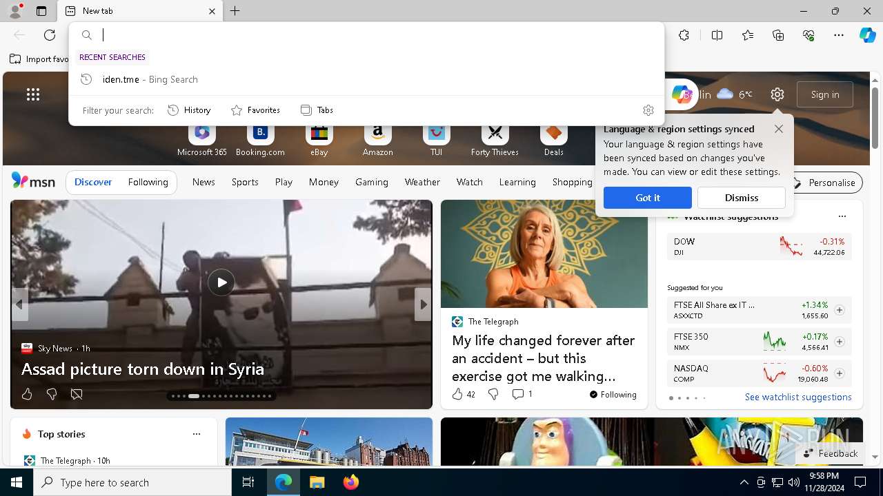Open the MSN apps grid launcher
The image size is (883, 496).
[33, 94]
